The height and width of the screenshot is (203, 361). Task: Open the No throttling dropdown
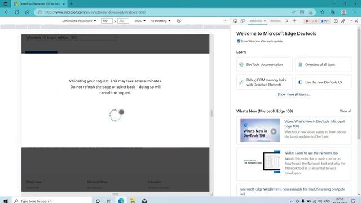click(160, 21)
